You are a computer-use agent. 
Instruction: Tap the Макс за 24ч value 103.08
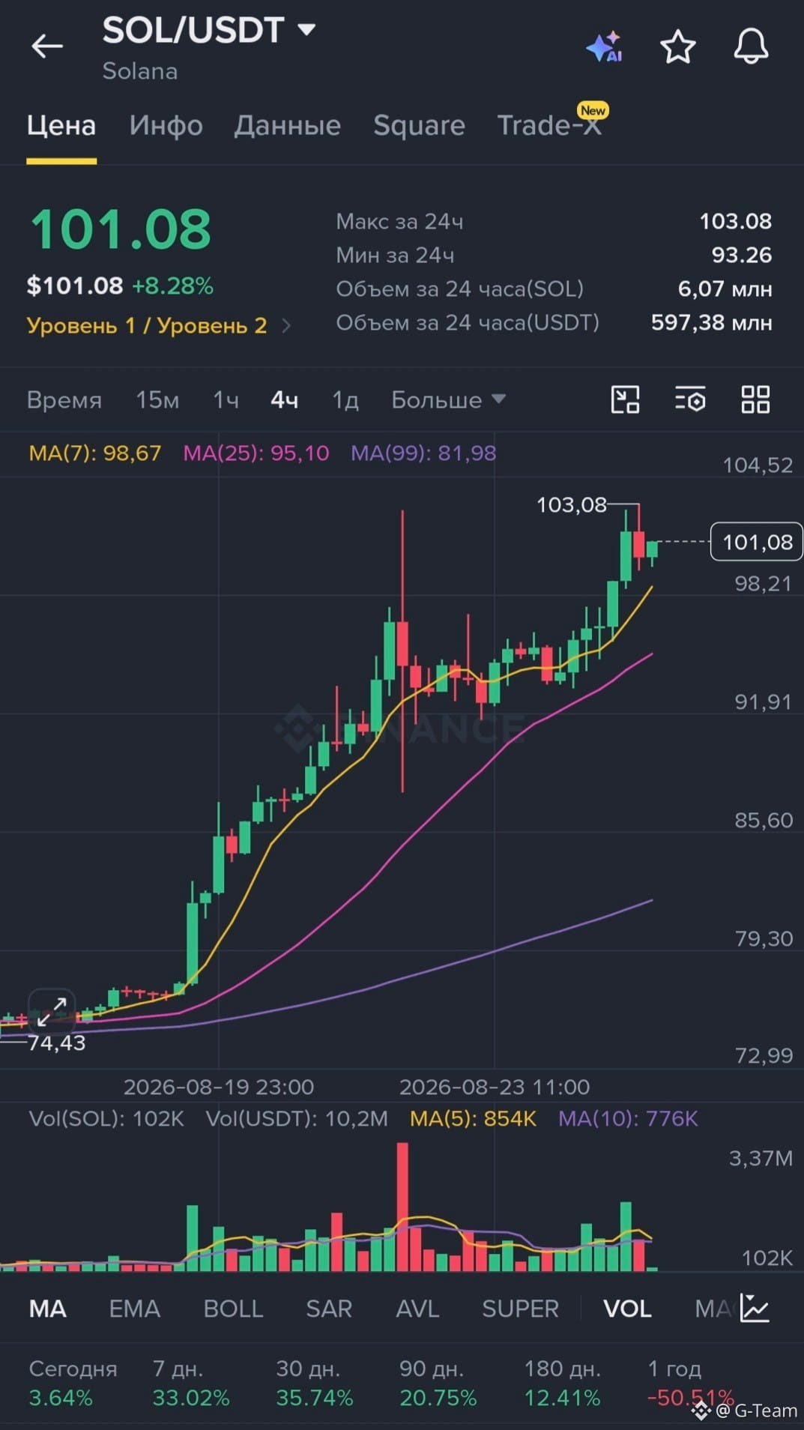(x=735, y=221)
